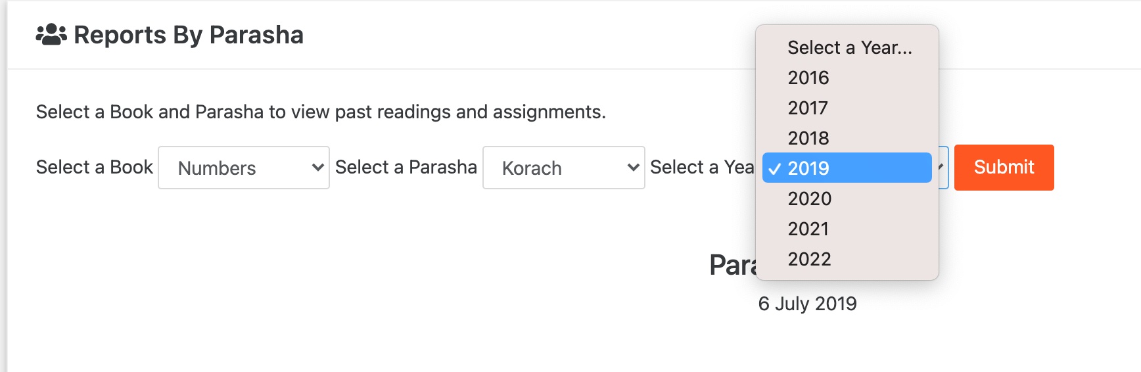This screenshot has width=1141, height=372.
Task: Choose 2020 from the year list
Action: click(x=847, y=198)
